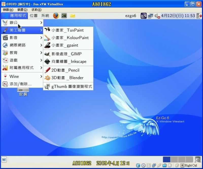
Task: Expand the 網際網路 submenu arrow
Action: [41, 45]
